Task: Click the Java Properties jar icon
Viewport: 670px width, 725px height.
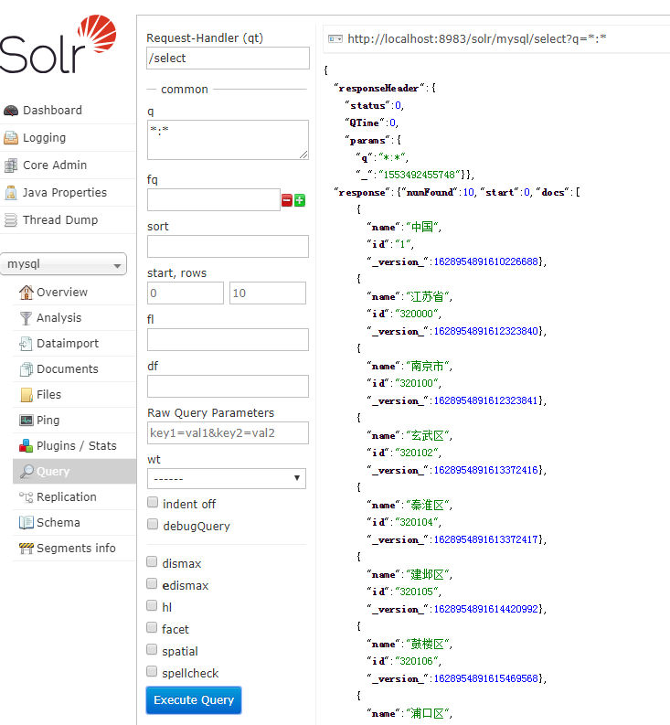Action: (x=11, y=192)
